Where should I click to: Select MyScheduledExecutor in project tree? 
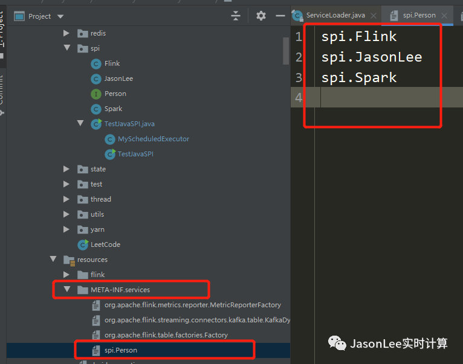tap(154, 139)
